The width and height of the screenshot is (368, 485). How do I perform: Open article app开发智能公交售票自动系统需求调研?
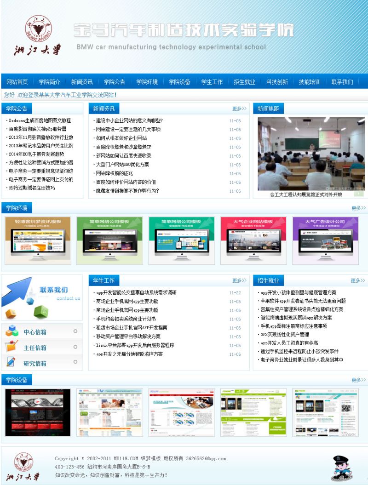137,292
